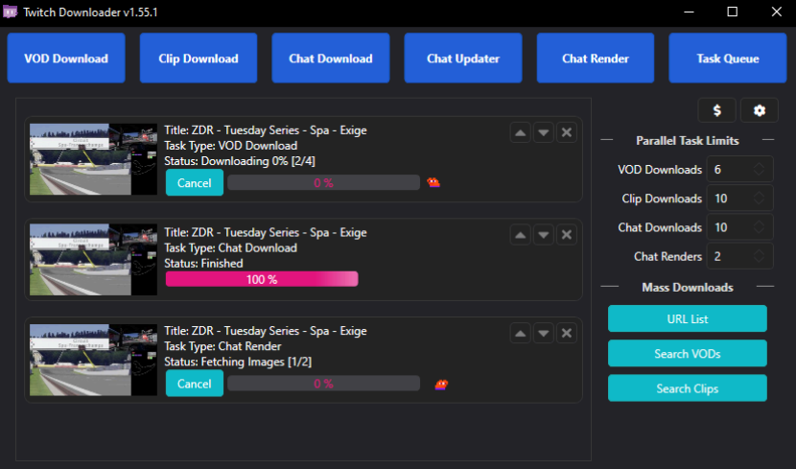
Task: Move Chat Render task up
Action: coord(521,334)
